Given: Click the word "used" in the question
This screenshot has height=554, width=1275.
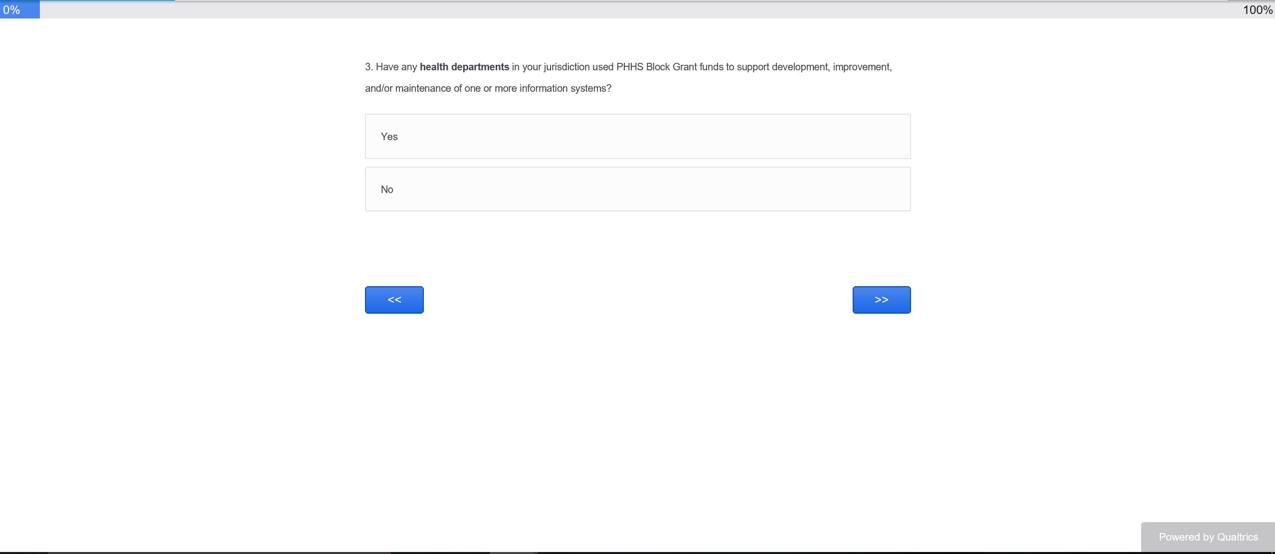Looking at the screenshot, I should coord(603,67).
